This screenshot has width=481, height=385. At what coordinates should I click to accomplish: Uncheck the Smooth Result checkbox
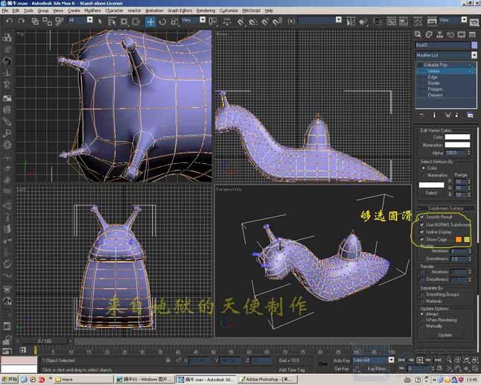pos(422,217)
